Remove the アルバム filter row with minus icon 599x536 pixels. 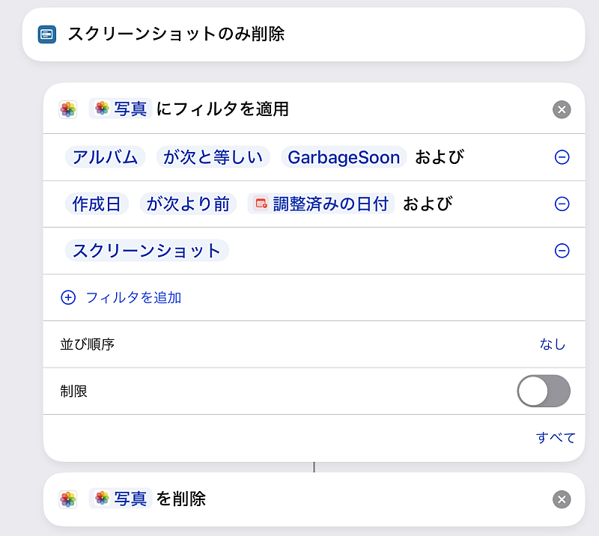pyautogui.click(x=562, y=157)
